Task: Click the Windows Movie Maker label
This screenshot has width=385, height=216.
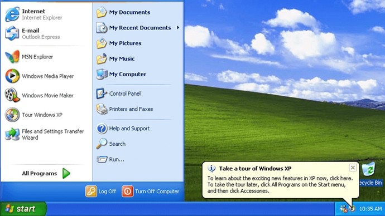Action: [47, 96]
